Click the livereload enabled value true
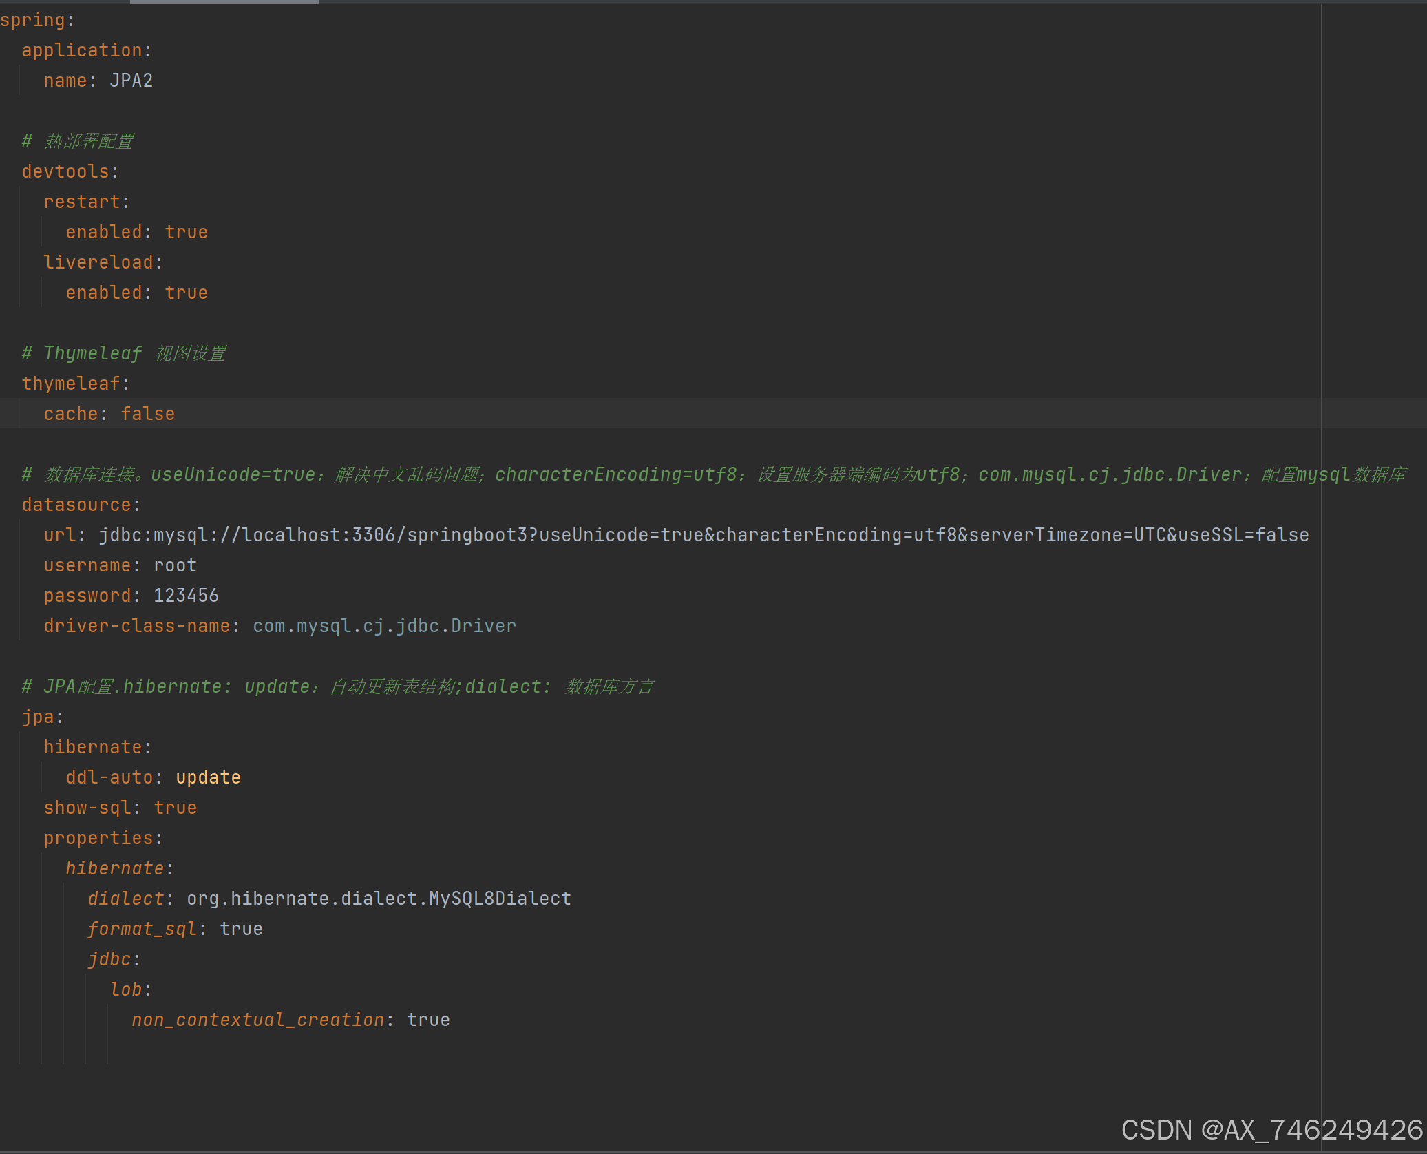Viewport: 1427px width, 1154px height. pos(186,292)
